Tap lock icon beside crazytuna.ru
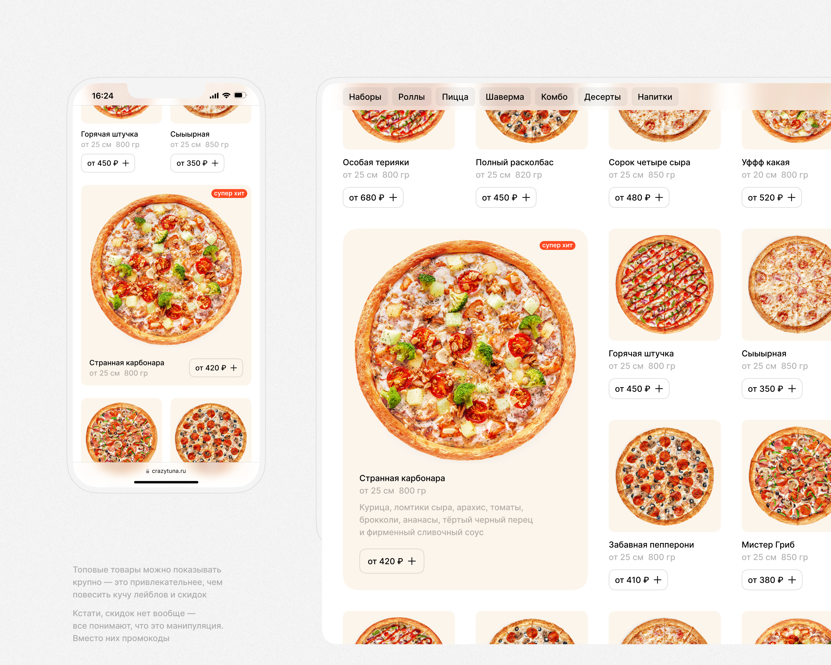Screen dimensions: 831x665 pos(148,471)
